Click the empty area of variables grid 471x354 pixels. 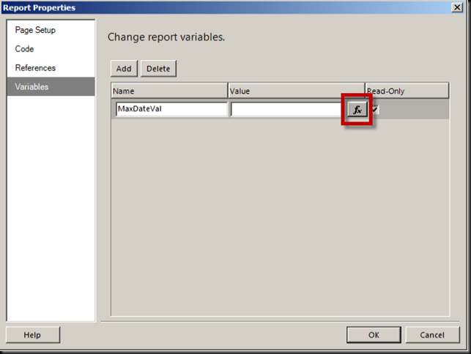pyautogui.click(x=278, y=219)
